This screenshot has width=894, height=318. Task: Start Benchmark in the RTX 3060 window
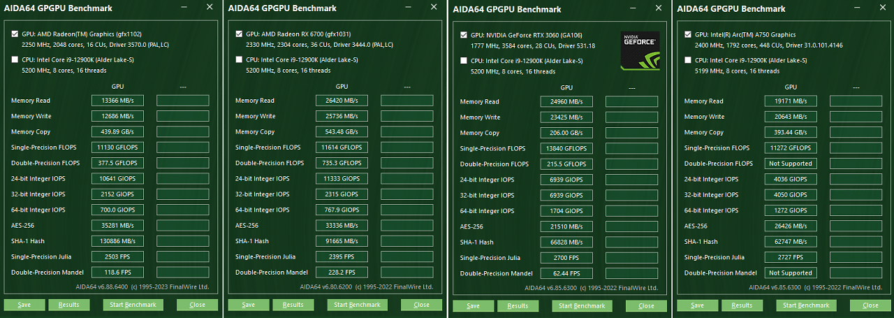point(582,306)
